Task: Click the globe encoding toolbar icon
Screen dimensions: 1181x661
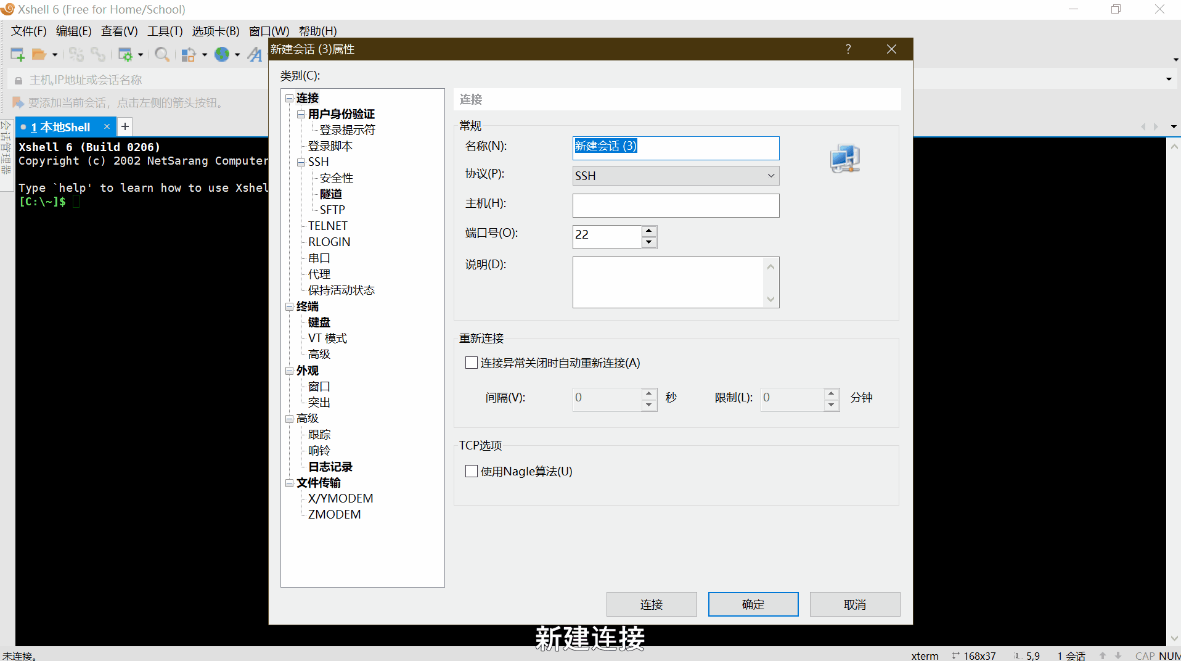Action: 221,55
